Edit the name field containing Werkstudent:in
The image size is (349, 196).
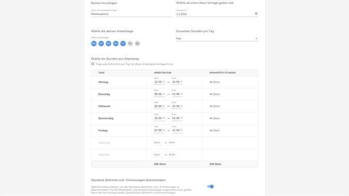[131, 14]
